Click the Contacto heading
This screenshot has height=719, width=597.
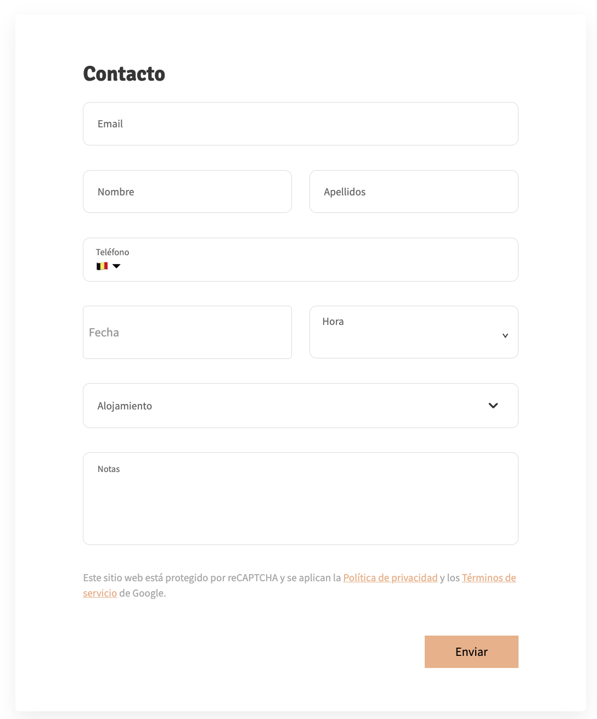coord(124,74)
